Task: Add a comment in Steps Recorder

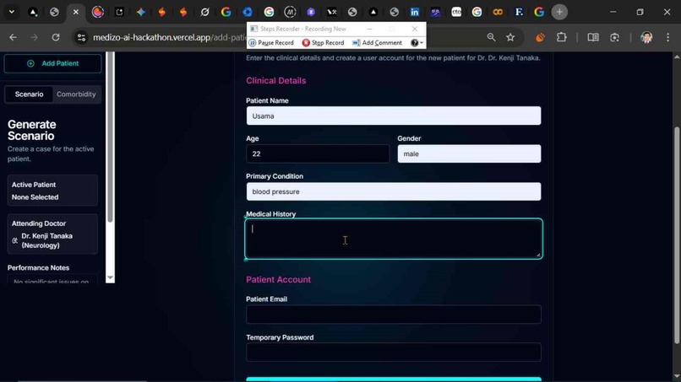Action: pos(377,42)
